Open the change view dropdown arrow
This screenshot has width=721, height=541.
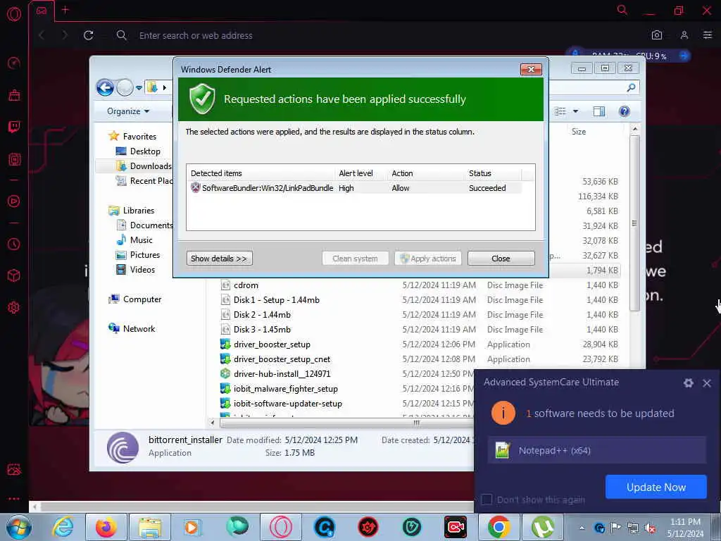(x=575, y=111)
